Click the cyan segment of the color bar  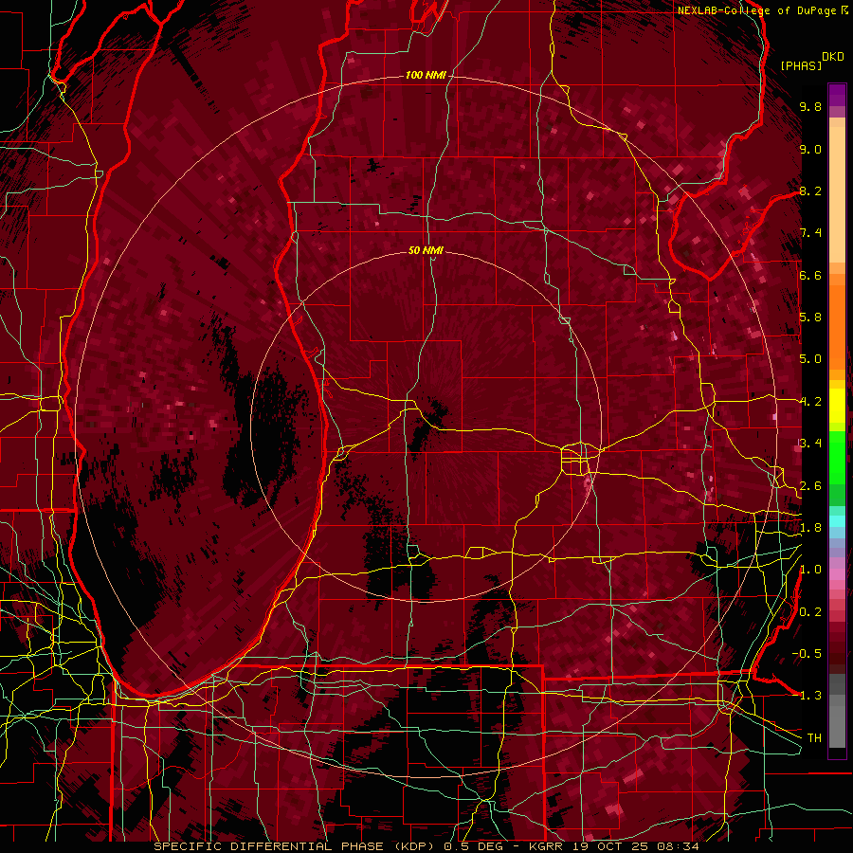click(x=837, y=520)
